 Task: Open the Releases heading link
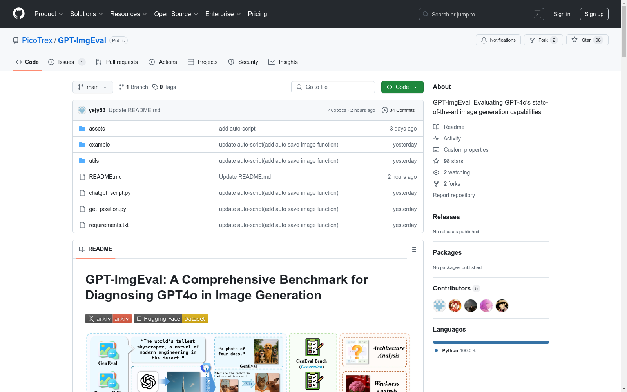point(446,217)
